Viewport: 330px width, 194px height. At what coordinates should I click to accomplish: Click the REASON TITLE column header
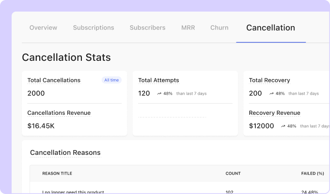57,173
